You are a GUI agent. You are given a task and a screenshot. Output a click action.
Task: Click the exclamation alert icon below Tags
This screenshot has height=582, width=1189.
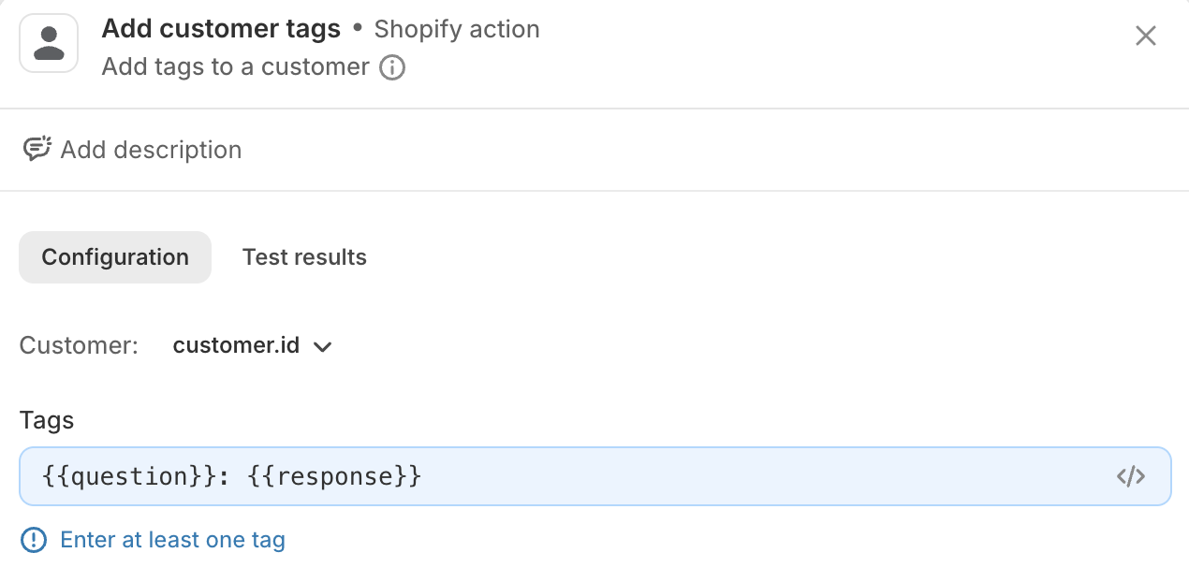point(34,540)
